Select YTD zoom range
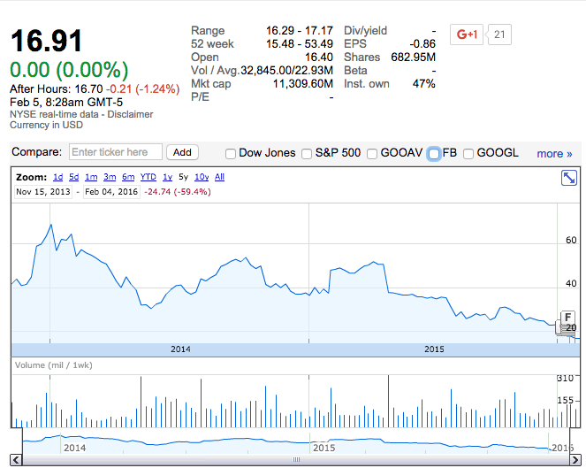This screenshot has width=586, height=468. click(148, 177)
